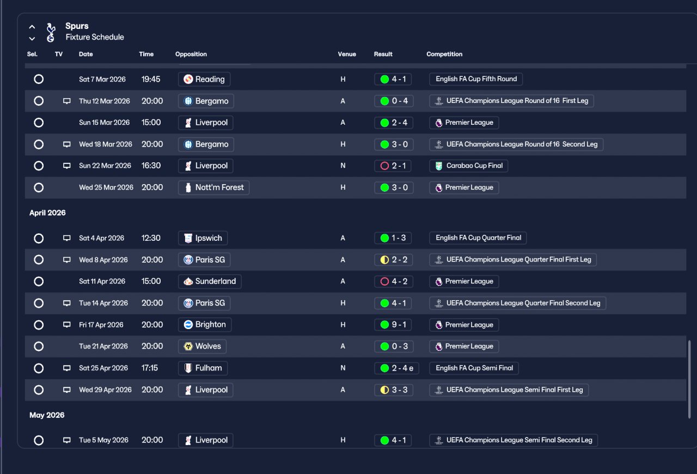Click TV icon for Ipswich match
The height and width of the screenshot is (474, 697).
[x=67, y=238]
